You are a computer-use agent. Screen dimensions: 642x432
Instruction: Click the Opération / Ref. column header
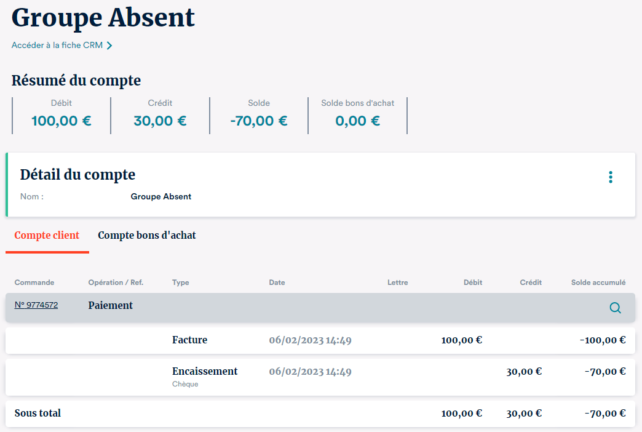click(x=116, y=282)
